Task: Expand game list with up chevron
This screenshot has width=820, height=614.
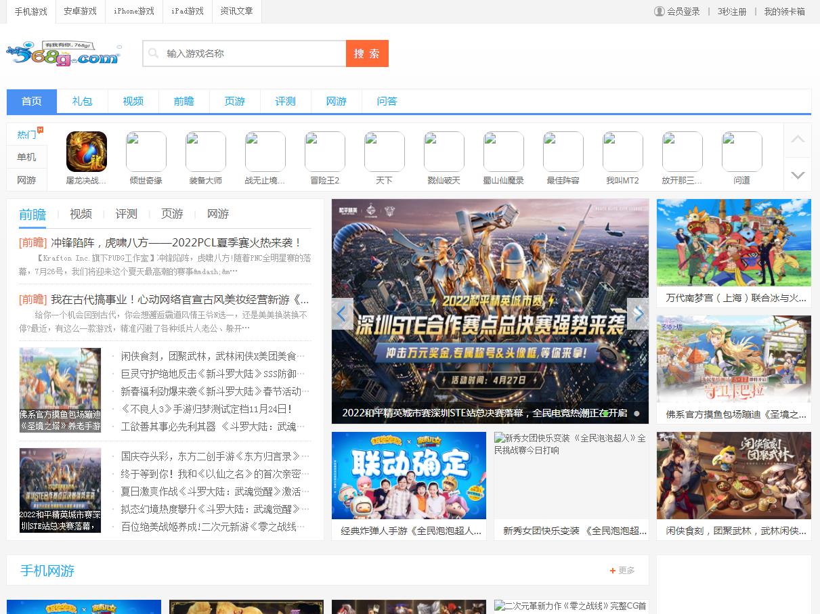Action: click(x=798, y=140)
